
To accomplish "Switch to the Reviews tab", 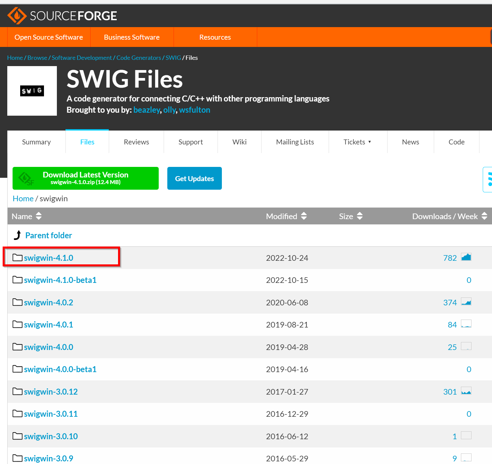I will (136, 142).
